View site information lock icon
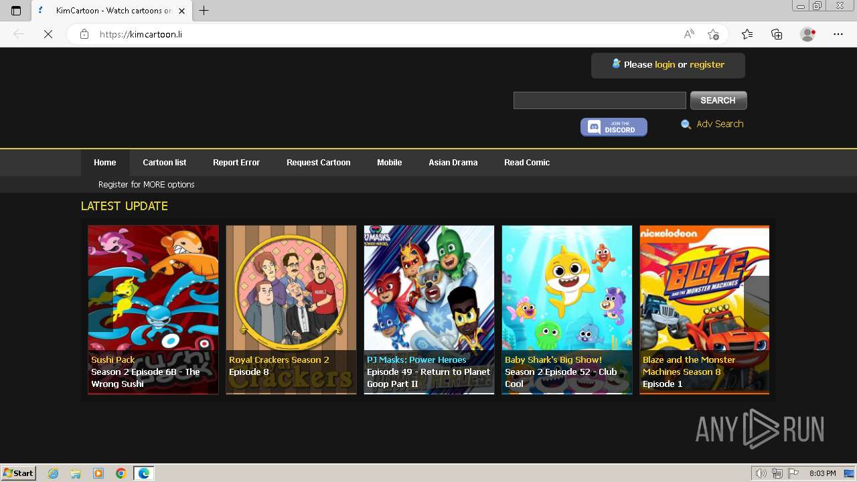857x482 pixels. click(84, 34)
